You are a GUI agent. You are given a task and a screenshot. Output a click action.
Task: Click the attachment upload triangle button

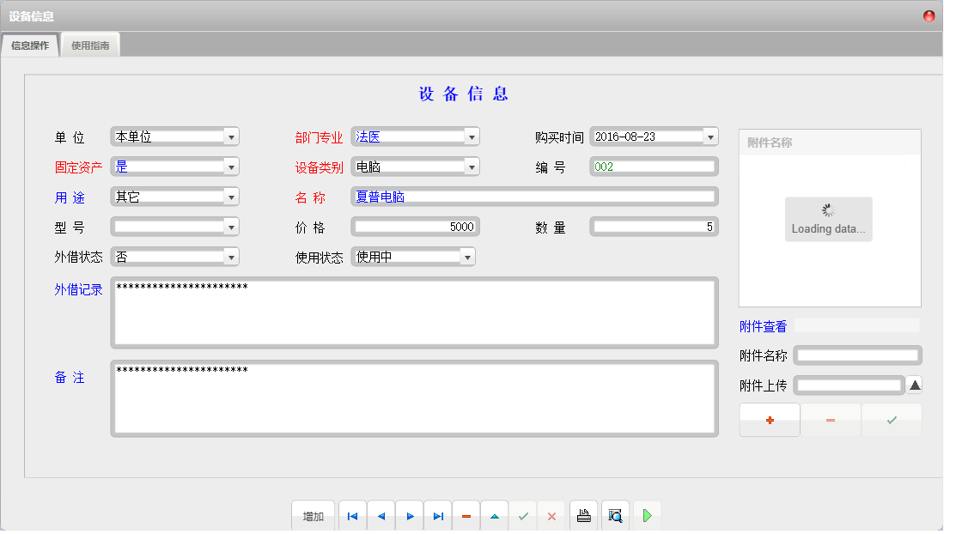click(x=915, y=385)
